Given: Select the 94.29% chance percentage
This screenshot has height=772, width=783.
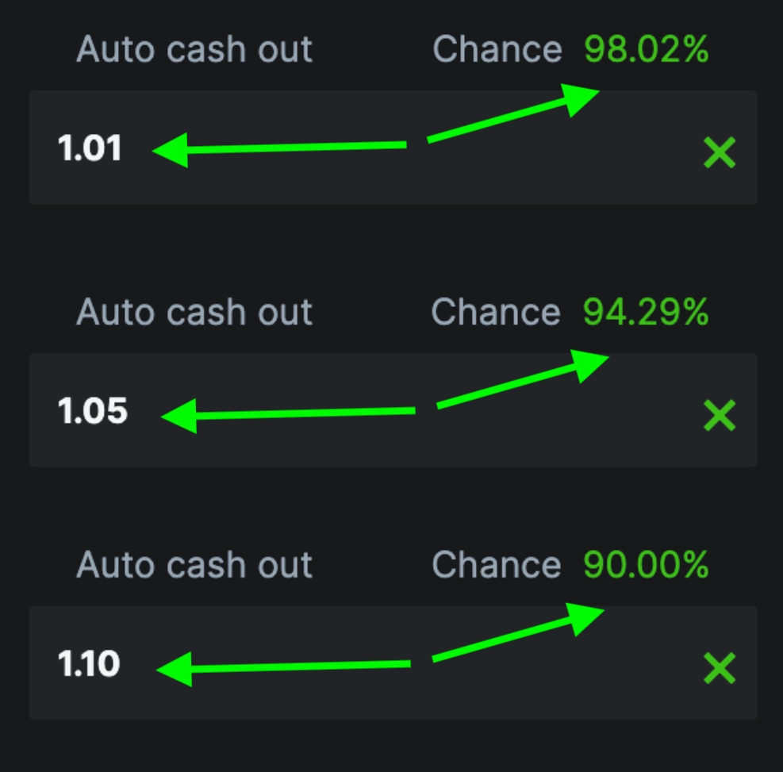Looking at the screenshot, I should pyautogui.click(x=645, y=313).
